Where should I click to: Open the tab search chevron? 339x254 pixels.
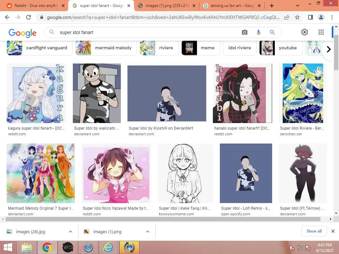(298, 6)
